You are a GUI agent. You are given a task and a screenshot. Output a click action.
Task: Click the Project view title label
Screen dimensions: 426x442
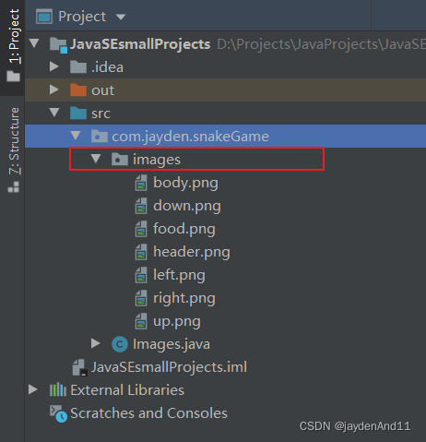point(82,17)
